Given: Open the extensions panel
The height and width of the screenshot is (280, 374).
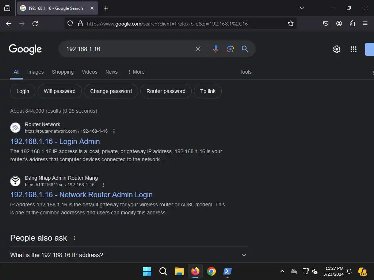Looking at the screenshot, I should [352, 24].
